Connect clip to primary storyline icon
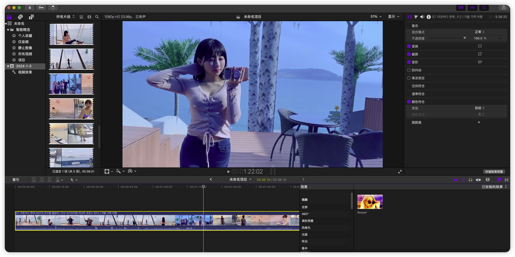 point(34,180)
